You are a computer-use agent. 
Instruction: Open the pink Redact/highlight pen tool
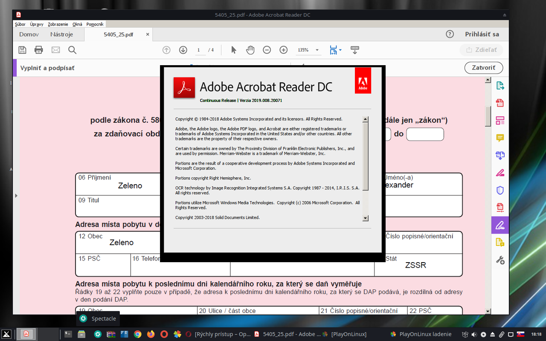click(x=500, y=173)
